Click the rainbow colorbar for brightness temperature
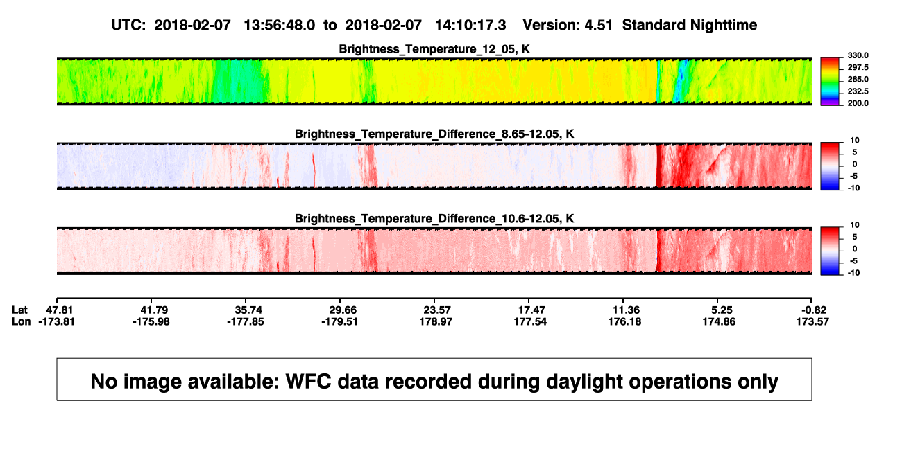This screenshot has height=462, width=902. pyautogui.click(x=829, y=82)
